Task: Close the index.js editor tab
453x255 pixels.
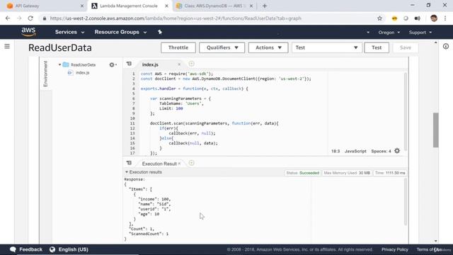Action: pos(179,64)
